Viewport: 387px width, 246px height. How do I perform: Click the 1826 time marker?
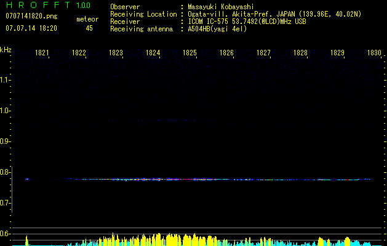click(x=226, y=53)
